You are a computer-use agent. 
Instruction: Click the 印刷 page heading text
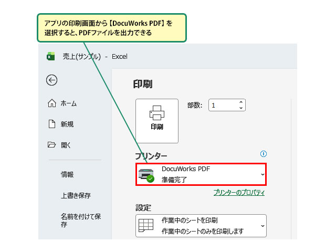(x=143, y=84)
